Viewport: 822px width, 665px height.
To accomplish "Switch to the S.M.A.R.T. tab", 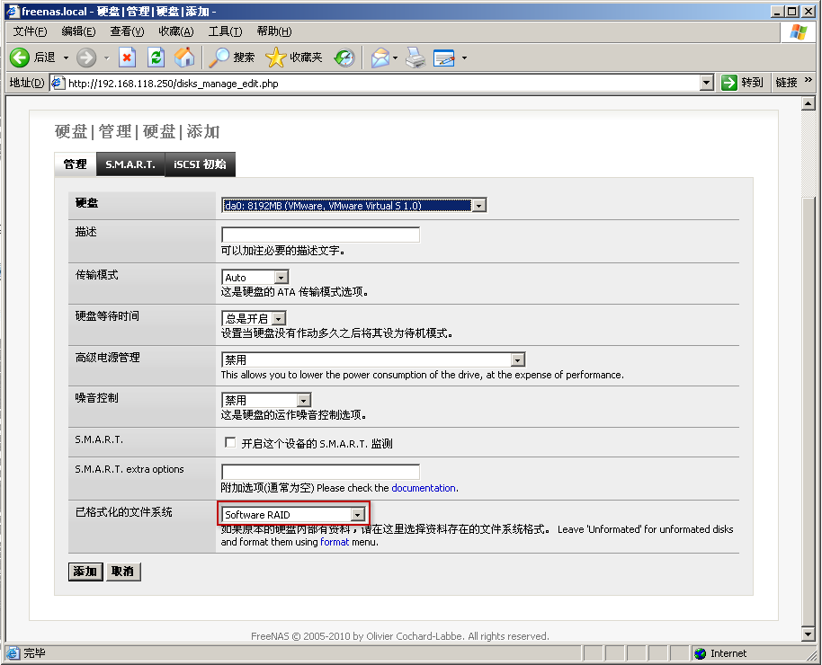I will [130, 164].
